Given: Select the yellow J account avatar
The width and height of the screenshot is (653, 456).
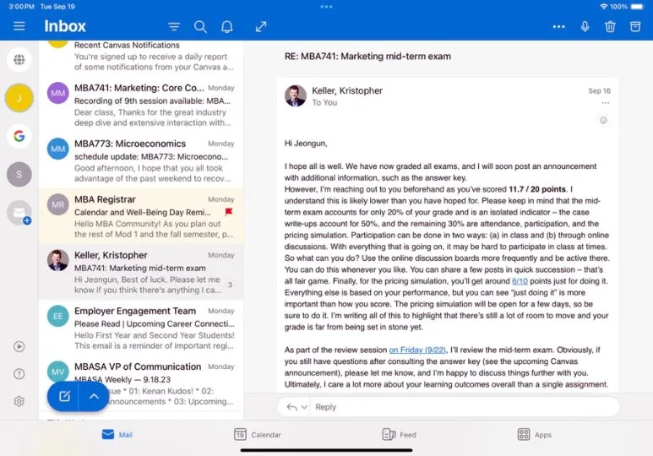Looking at the screenshot, I should 19,98.
